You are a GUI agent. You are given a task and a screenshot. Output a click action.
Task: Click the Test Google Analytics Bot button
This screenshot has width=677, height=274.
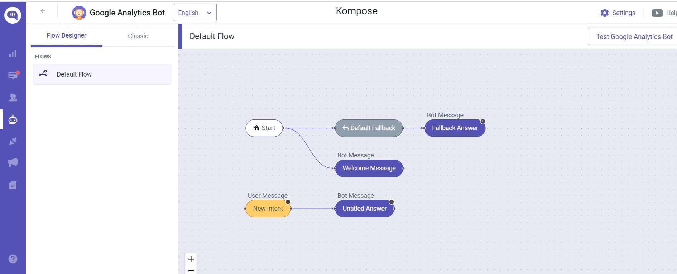633,36
